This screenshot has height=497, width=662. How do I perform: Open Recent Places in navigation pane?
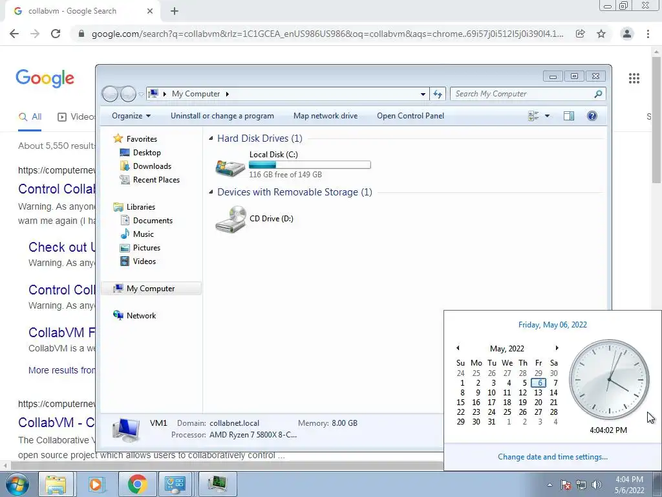pos(149,180)
